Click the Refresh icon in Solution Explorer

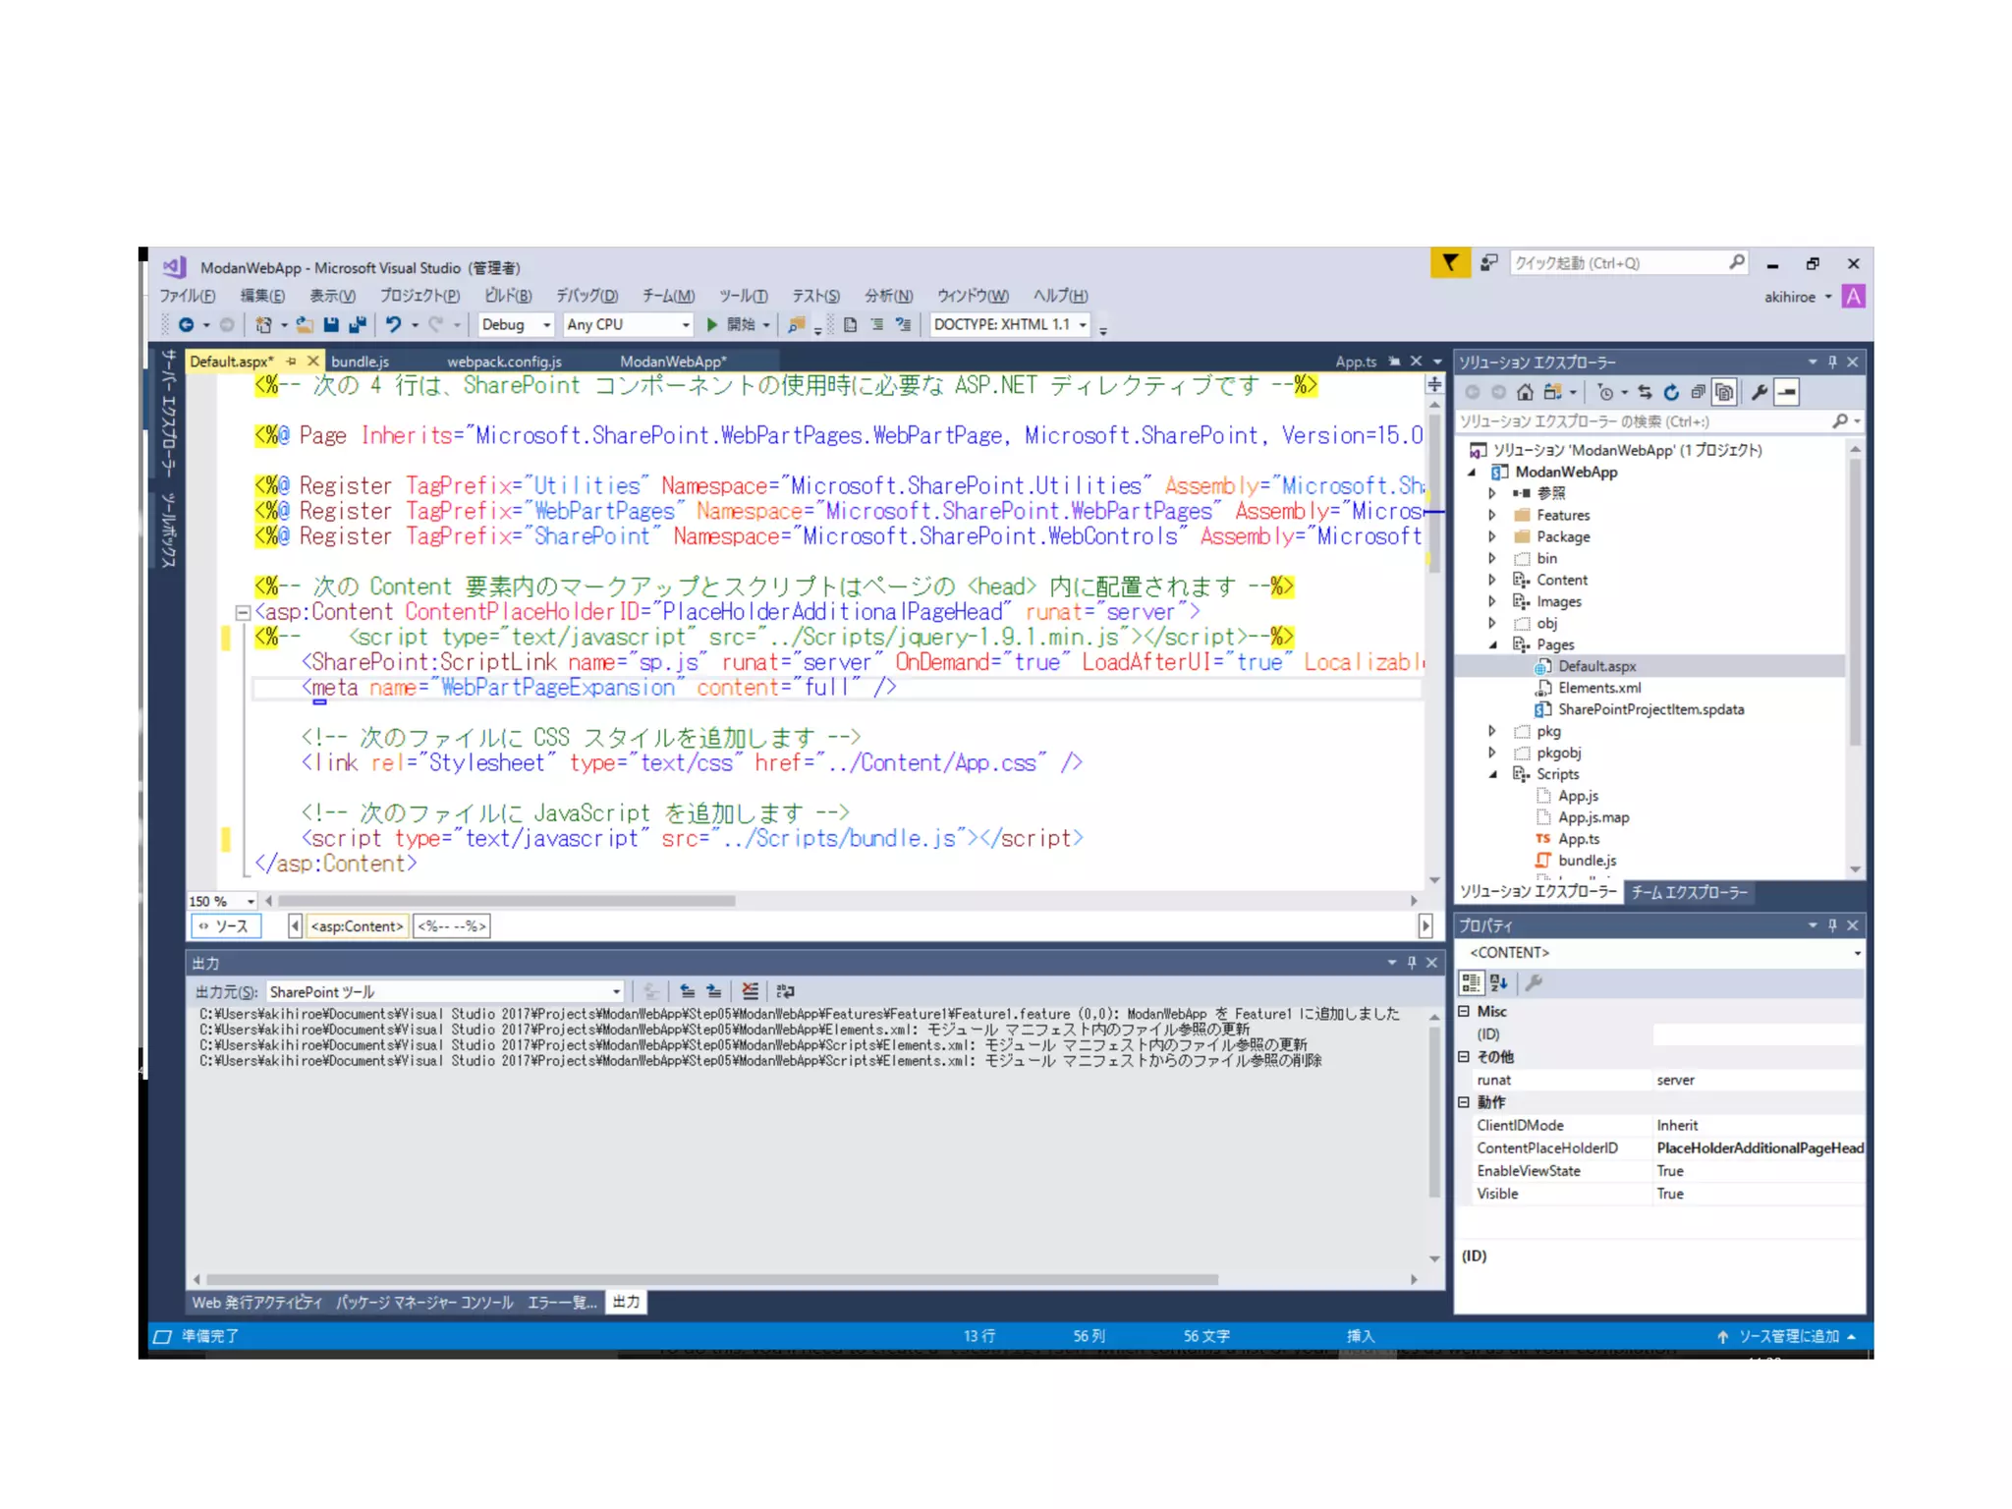click(x=1671, y=392)
